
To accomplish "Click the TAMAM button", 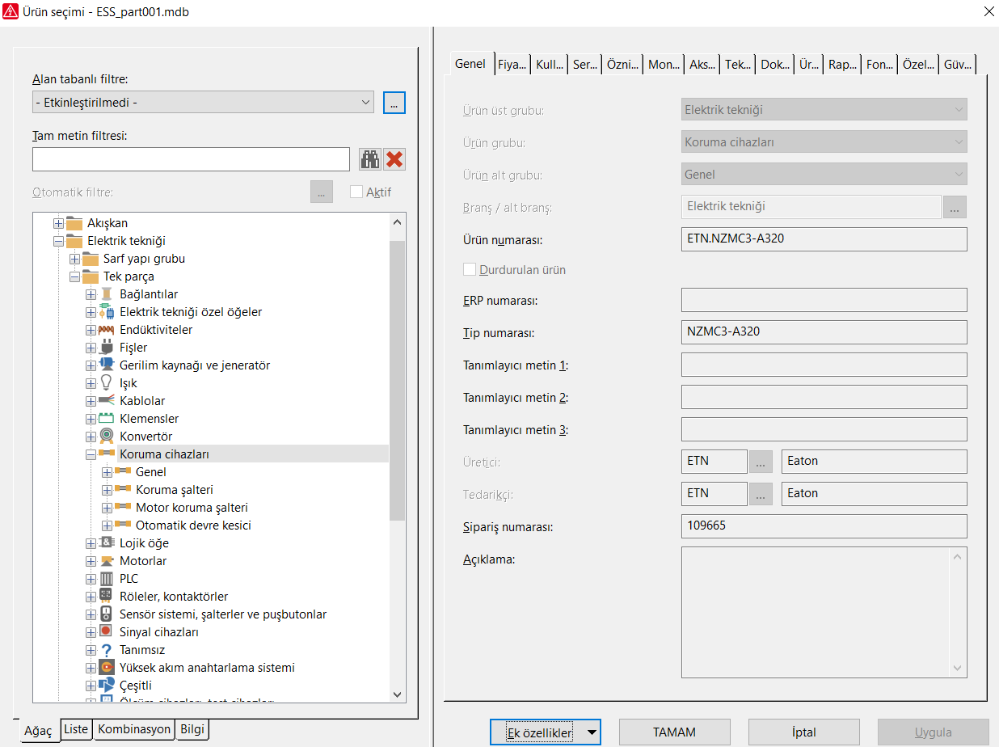I will tap(675, 732).
